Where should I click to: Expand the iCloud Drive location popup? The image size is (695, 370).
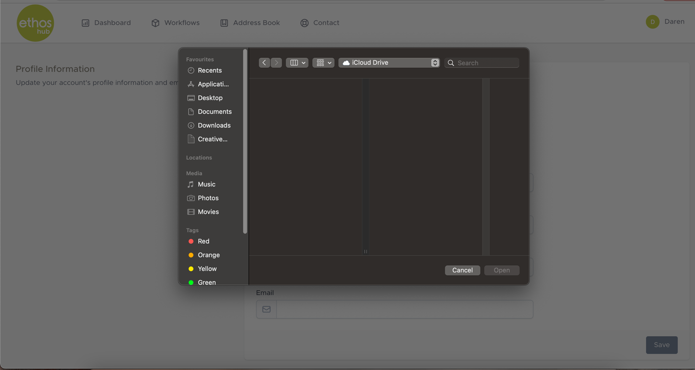(x=389, y=63)
